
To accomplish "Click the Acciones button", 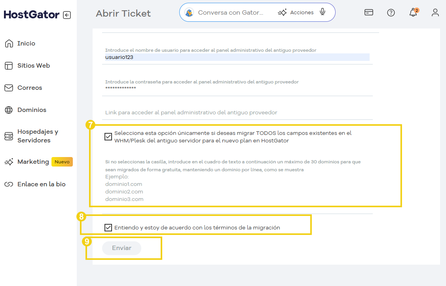I will [x=296, y=12].
